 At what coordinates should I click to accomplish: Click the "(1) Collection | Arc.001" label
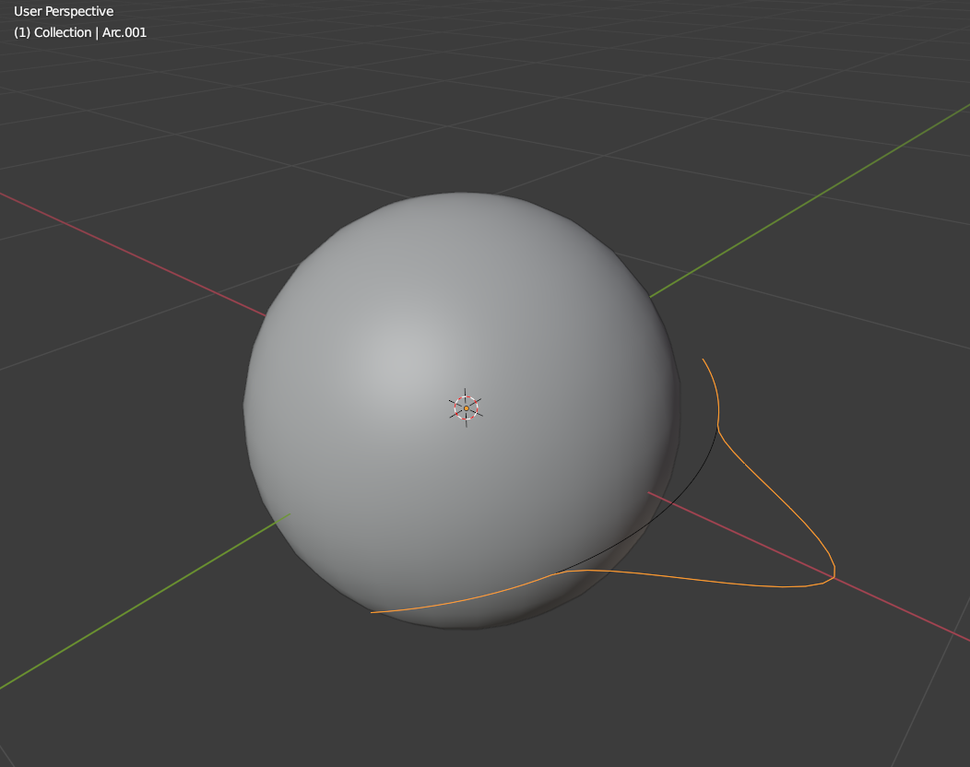(80, 32)
